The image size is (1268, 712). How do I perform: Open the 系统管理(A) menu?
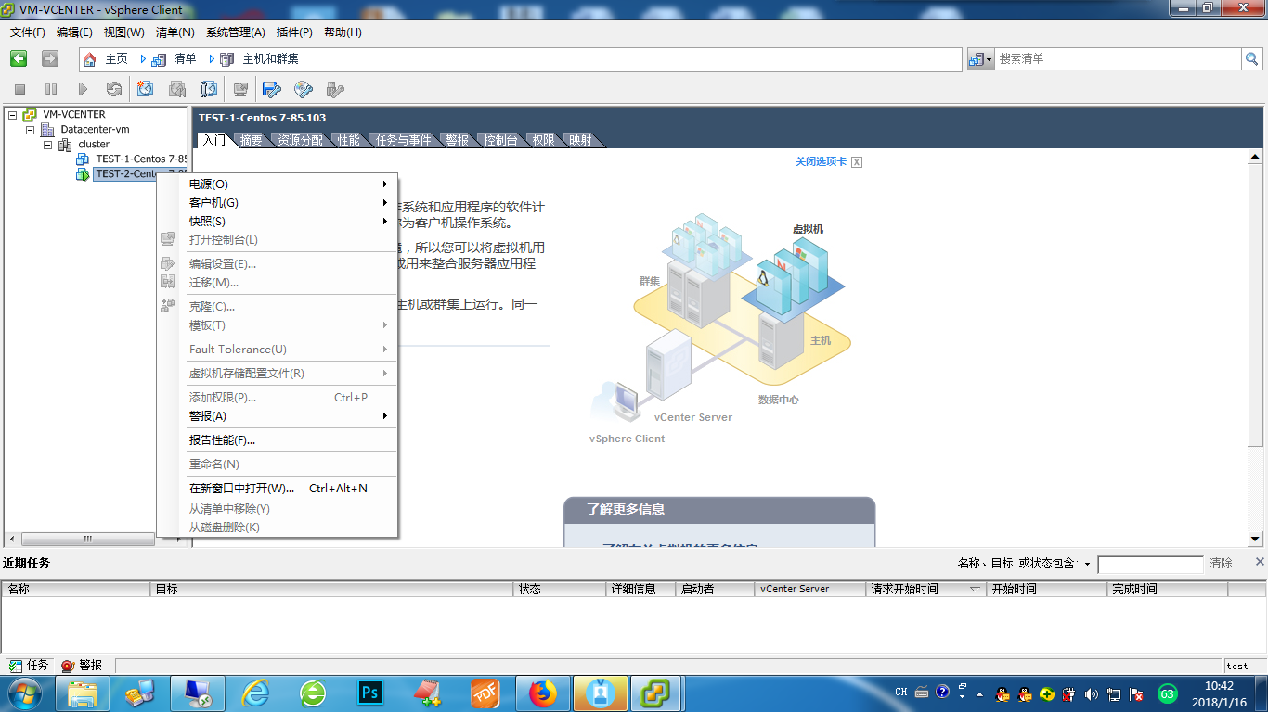(236, 32)
